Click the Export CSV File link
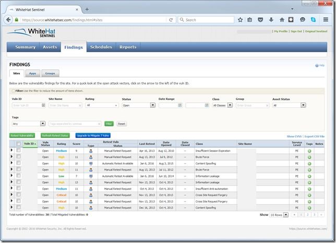This screenshot has width=336, height=243. (x=315, y=136)
